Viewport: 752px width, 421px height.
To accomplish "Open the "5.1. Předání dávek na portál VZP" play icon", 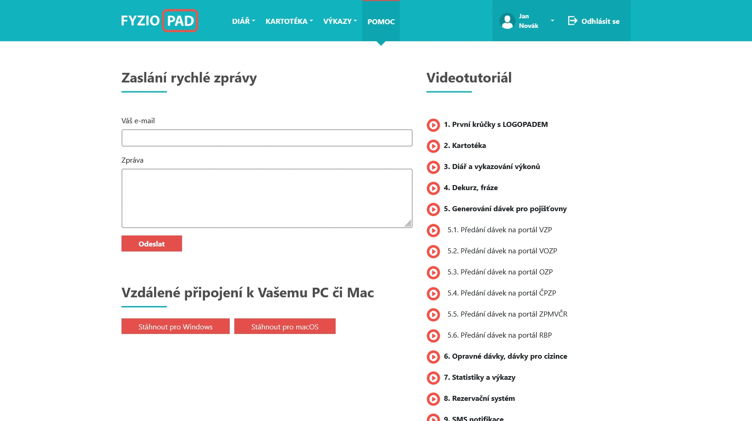I will pos(433,230).
